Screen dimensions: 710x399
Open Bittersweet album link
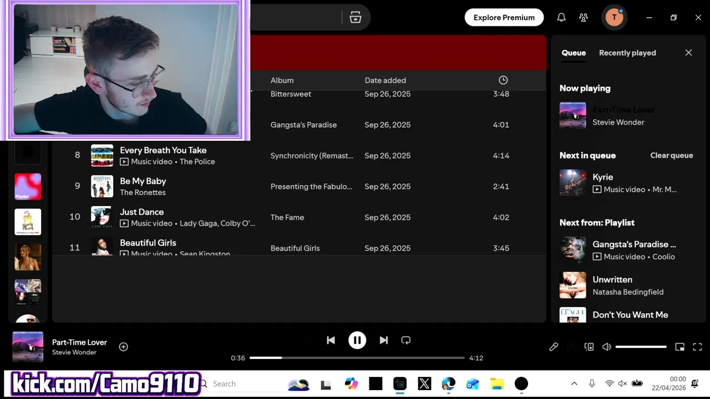(291, 94)
